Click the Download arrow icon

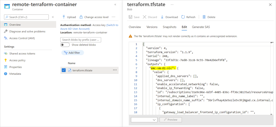pos(162,17)
